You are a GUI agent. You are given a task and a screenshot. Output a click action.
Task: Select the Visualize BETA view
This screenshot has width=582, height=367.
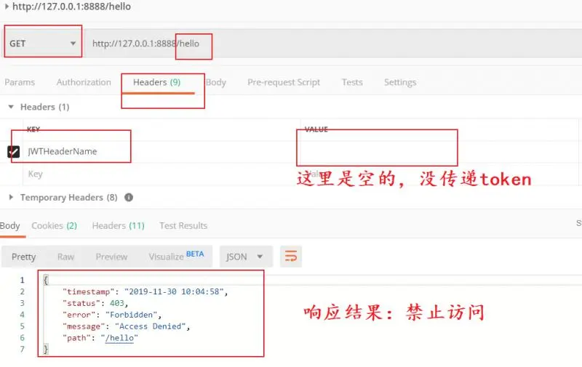(176, 256)
